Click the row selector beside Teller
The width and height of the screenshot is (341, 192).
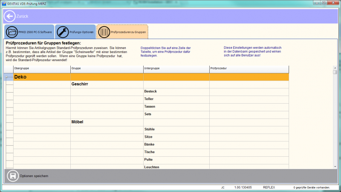(x=9, y=99)
